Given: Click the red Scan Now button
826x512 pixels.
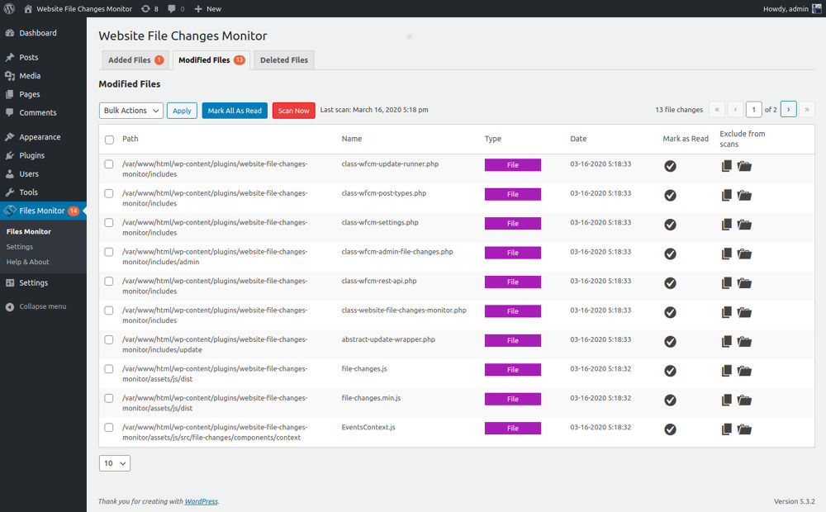Looking at the screenshot, I should 293,111.
